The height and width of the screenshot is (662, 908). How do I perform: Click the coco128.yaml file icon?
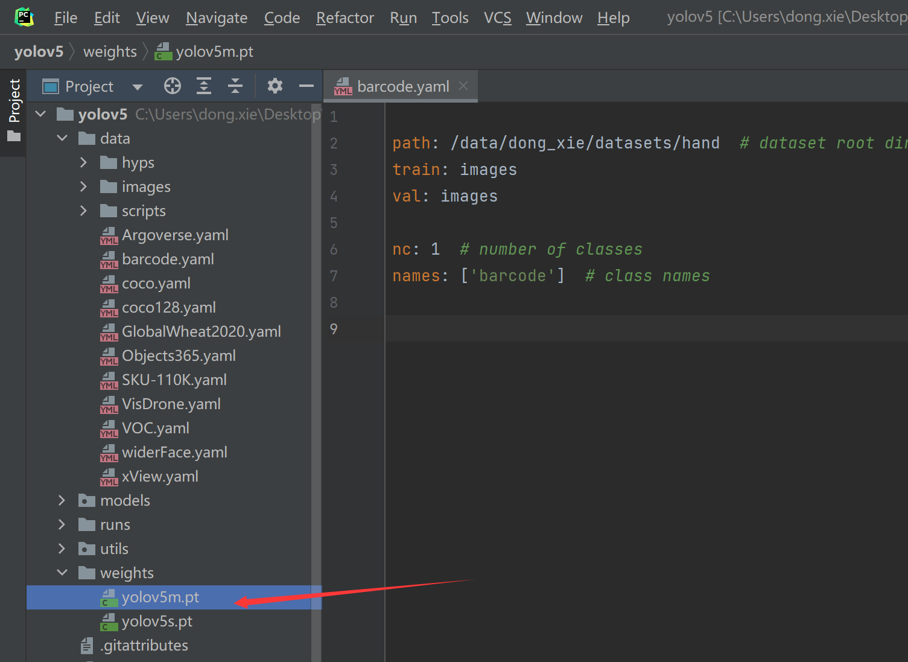(109, 308)
